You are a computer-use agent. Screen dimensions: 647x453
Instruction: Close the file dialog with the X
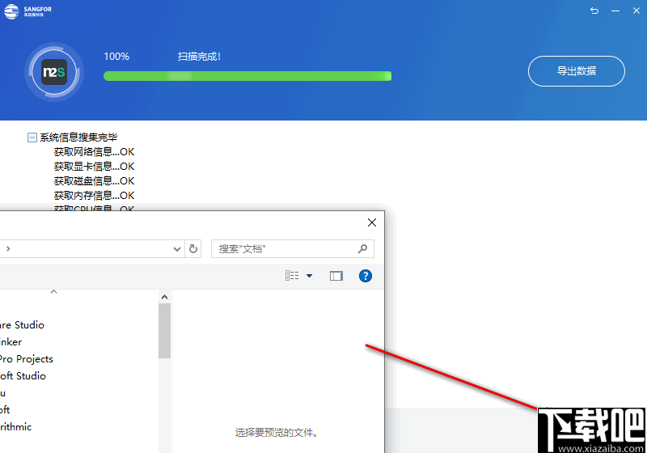(372, 222)
